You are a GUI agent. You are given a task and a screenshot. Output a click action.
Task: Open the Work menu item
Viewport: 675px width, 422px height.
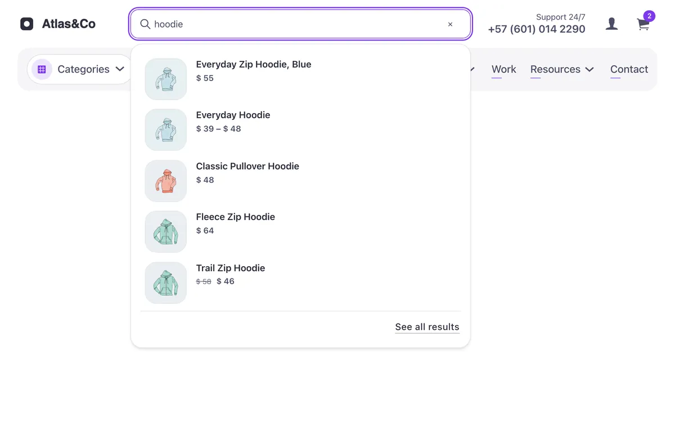coord(503,69)
